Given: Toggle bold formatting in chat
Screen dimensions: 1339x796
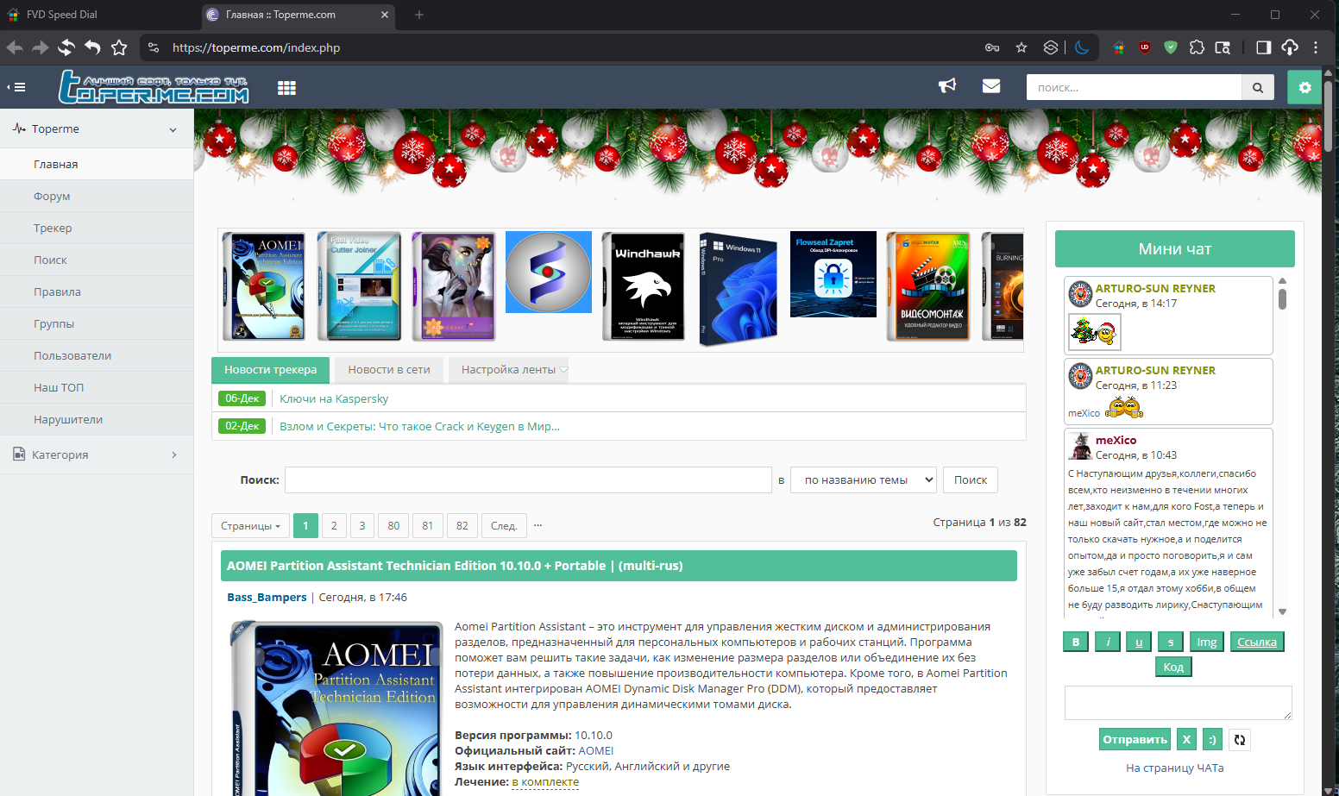Looking at the screenshot, I should [x=1075, y=642].
